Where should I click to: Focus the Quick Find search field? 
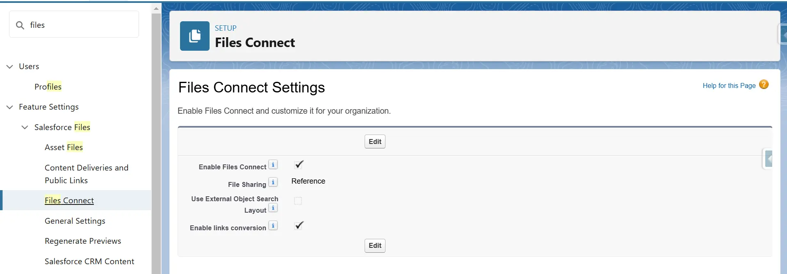(80, 25)
